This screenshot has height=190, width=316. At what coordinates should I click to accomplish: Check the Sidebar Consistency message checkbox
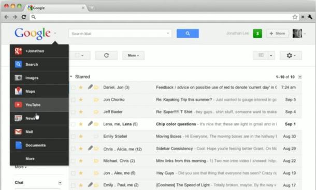click(x=73, y=149)
